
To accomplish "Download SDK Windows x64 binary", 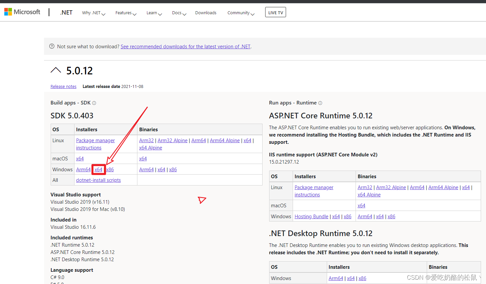I will [x=161, y=170].
